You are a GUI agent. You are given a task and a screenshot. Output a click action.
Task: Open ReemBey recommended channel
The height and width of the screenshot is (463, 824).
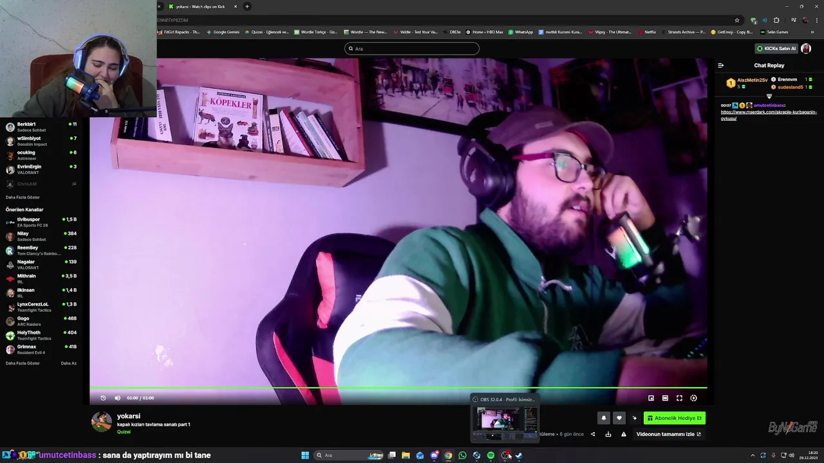41,250
